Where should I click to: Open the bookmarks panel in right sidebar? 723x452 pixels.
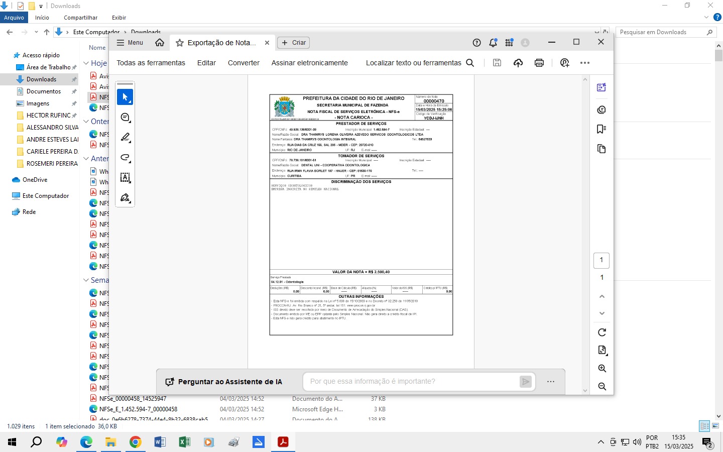point(601,129)
